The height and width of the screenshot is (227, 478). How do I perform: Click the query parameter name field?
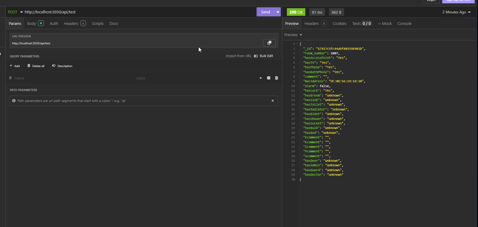(73, 78)
